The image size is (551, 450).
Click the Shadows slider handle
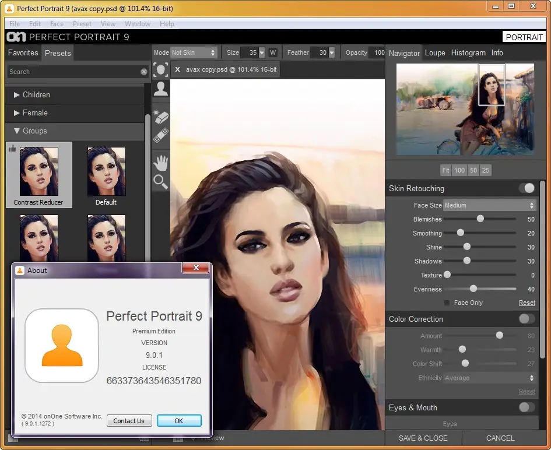click(467, 261)
